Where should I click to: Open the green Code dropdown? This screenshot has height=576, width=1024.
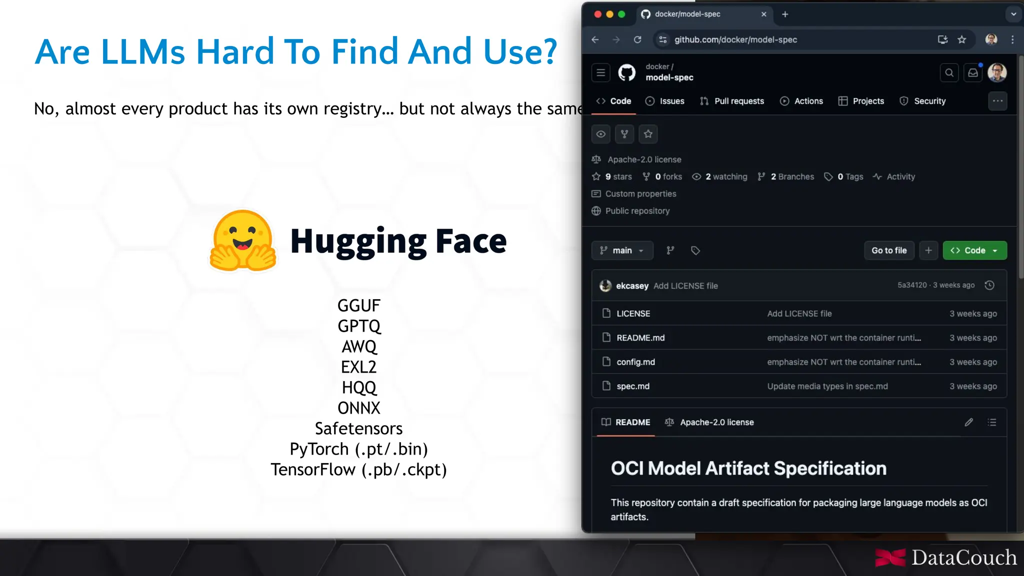[974, 250]
